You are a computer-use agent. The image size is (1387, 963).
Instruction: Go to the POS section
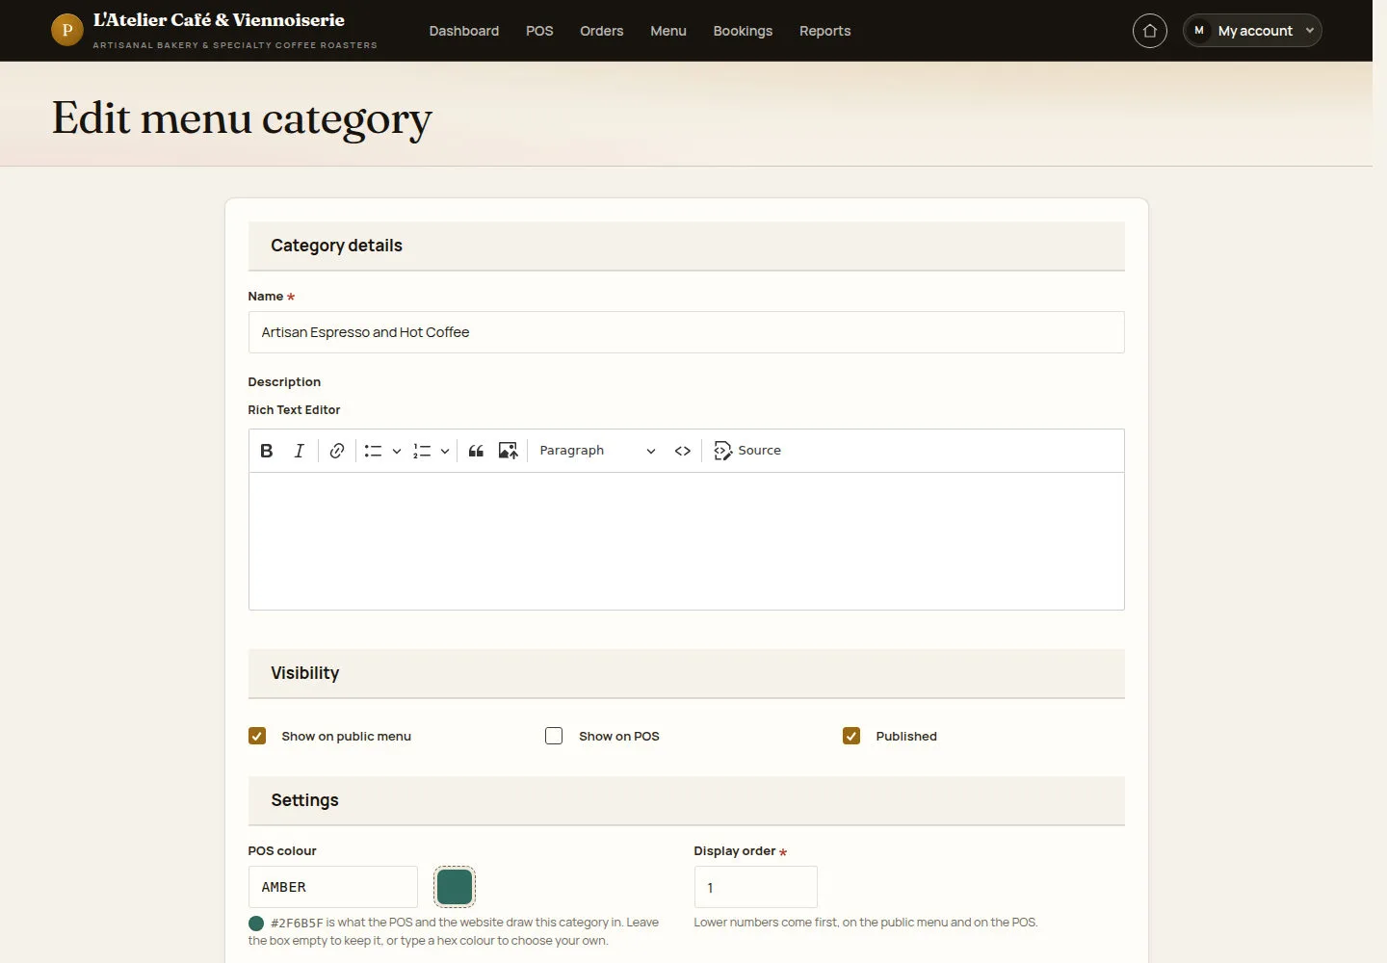[x=539, y=31]
